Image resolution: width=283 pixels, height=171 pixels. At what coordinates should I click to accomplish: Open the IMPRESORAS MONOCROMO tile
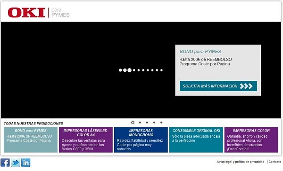coord(141,140)
